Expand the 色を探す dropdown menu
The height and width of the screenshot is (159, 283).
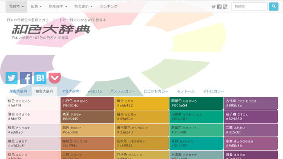pos(58,6)
